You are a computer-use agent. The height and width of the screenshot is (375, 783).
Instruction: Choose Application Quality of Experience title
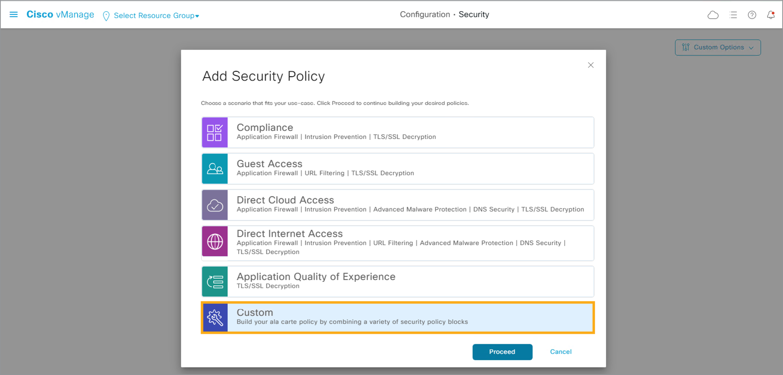tap(316, 277)
